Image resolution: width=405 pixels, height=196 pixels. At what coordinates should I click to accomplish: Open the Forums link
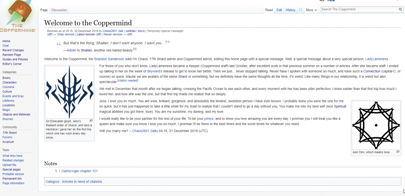[7, 137]
